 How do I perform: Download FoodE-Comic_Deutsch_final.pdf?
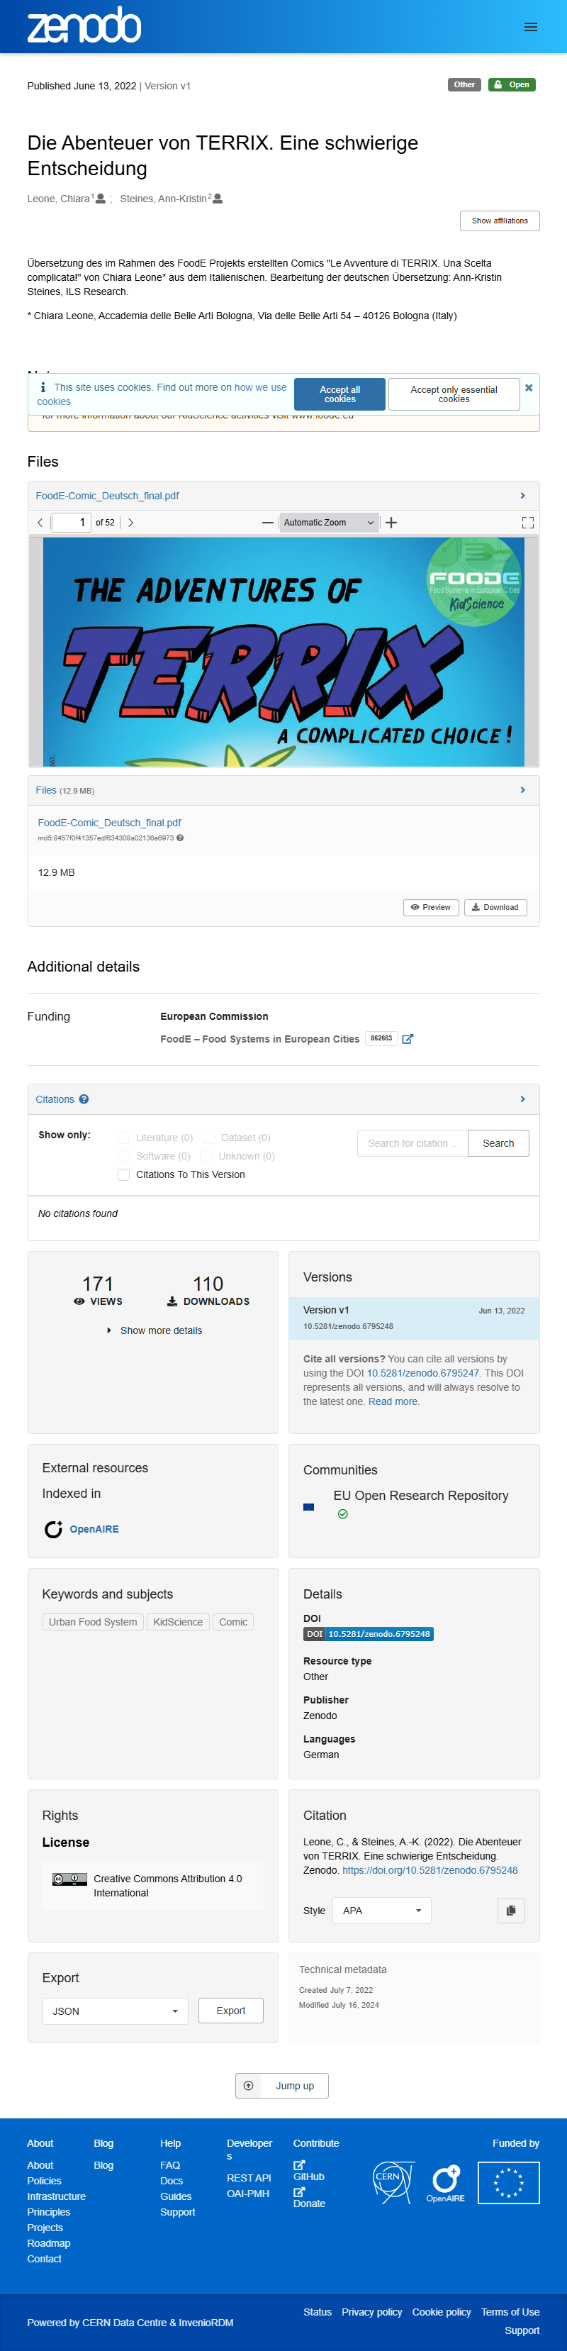[496, 907]
